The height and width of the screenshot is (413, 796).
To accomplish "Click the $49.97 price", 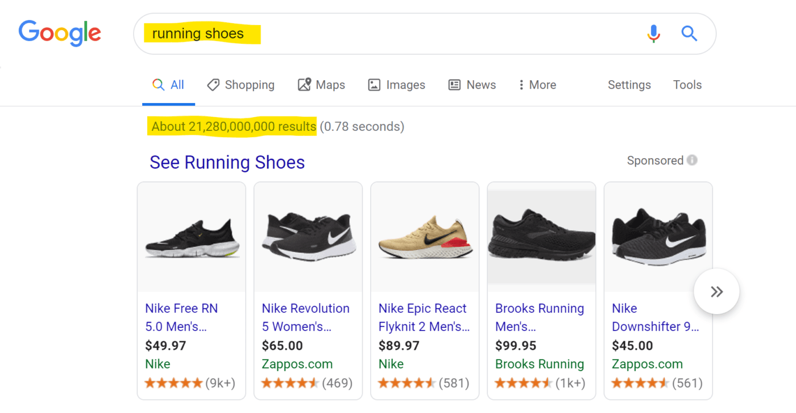I will pos(165,346).
